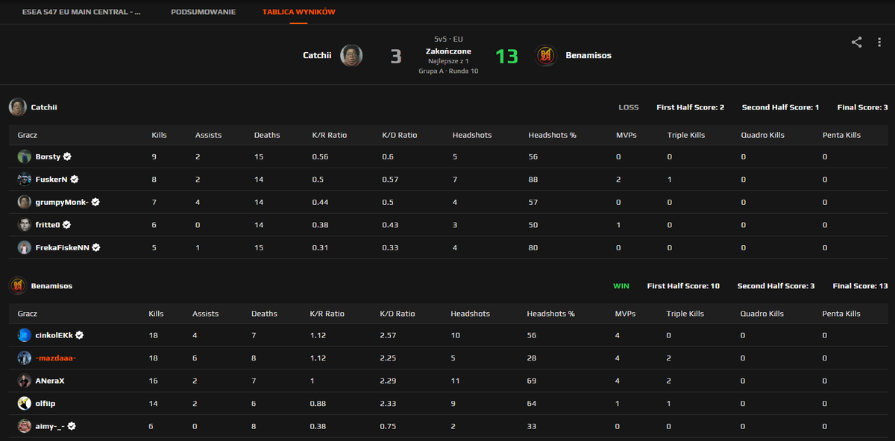This screenshot has width=895, height=441.
Task: Open the share options icon
Action: (x=856, y=42)
